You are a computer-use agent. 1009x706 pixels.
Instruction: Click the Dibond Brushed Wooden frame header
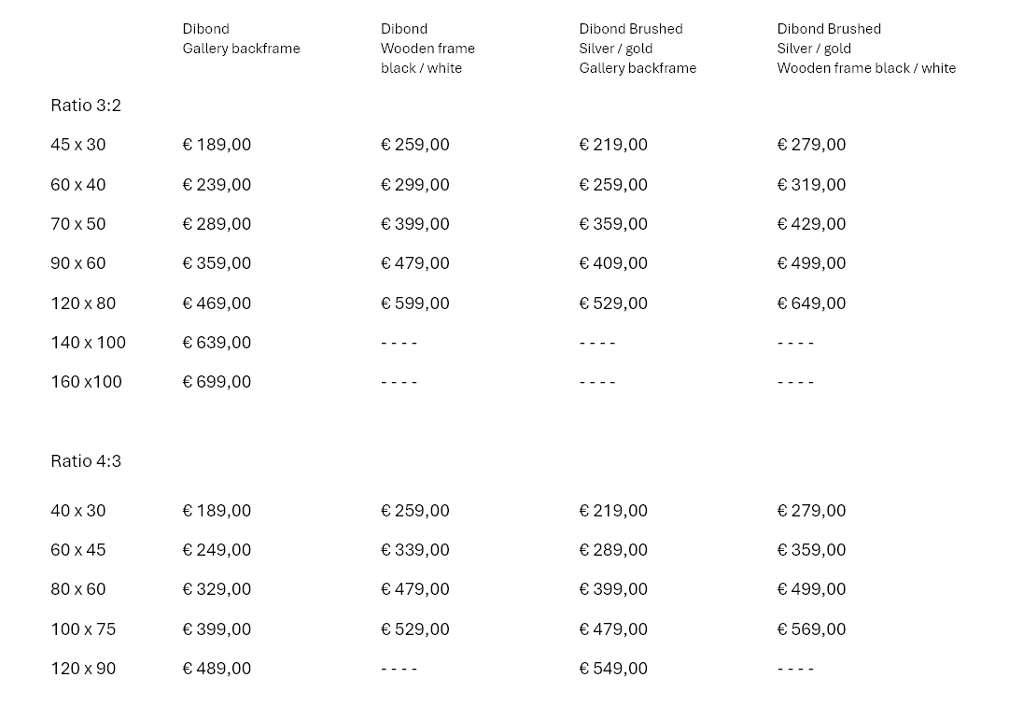point(866,49)
